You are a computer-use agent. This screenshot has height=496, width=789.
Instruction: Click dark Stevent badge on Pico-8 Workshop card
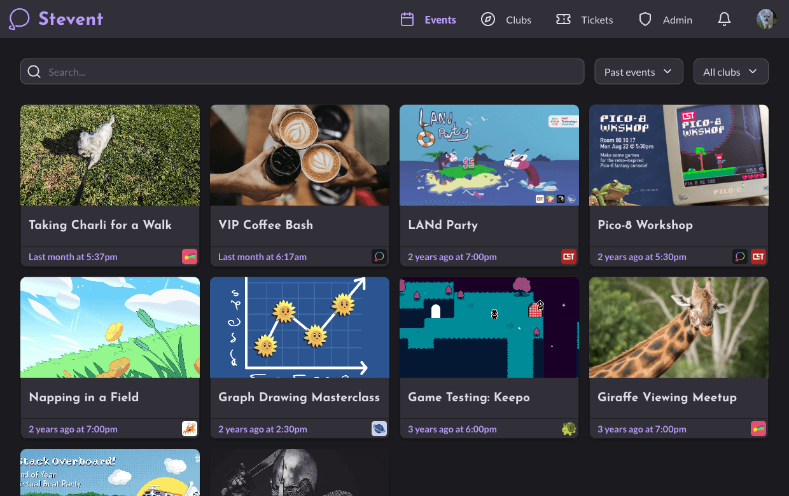pyautogui.click(x=740, y=257)
